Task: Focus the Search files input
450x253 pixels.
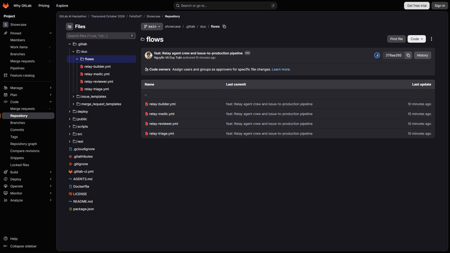Action: [x=100, y=36]
